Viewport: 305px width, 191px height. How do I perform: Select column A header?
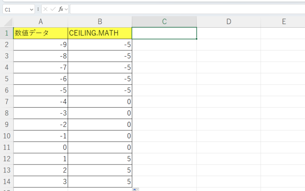pos(40,22)
